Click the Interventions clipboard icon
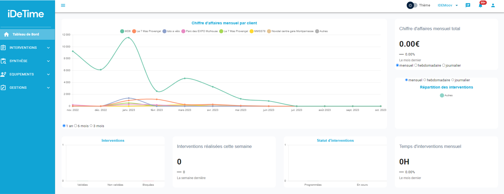Screen dimensions: 504x194 point(3,47)
